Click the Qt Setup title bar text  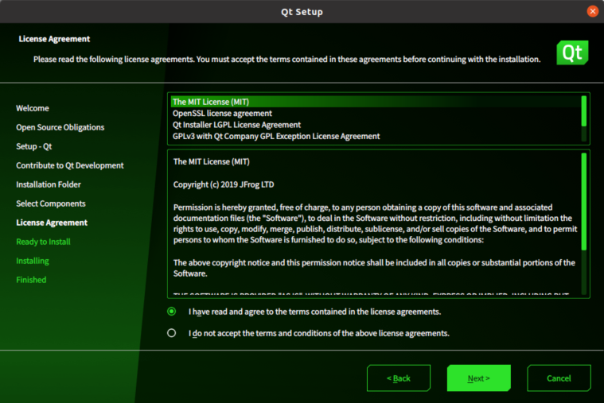302,12
